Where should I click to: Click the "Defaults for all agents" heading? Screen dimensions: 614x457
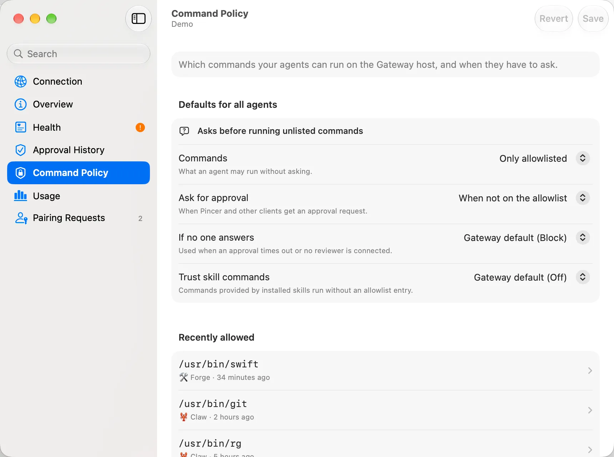[228, 105]
